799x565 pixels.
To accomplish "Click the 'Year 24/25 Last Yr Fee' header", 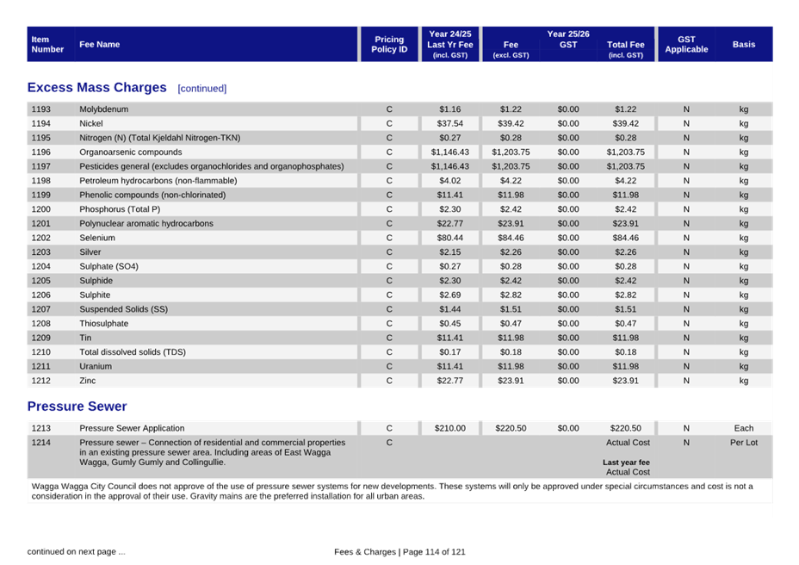I will coord(450,45).
